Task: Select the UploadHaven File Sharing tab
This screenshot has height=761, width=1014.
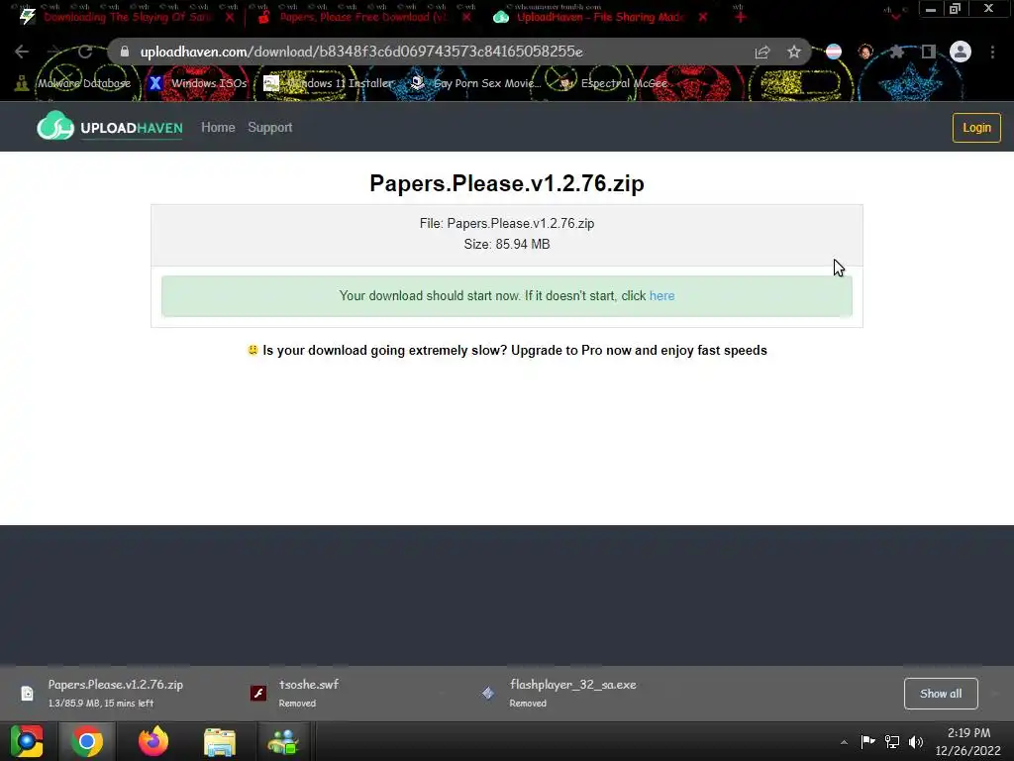Action: coord(599,17)
